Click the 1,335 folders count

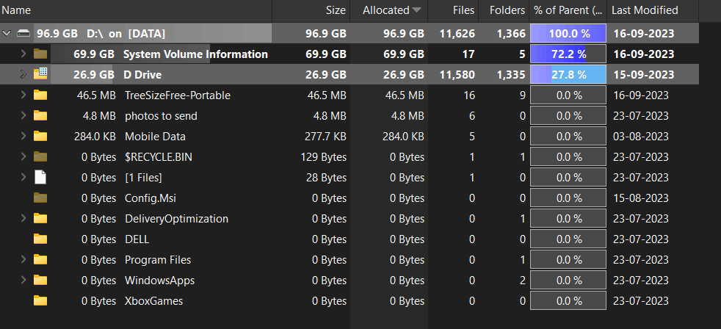[x=511, y=75]
